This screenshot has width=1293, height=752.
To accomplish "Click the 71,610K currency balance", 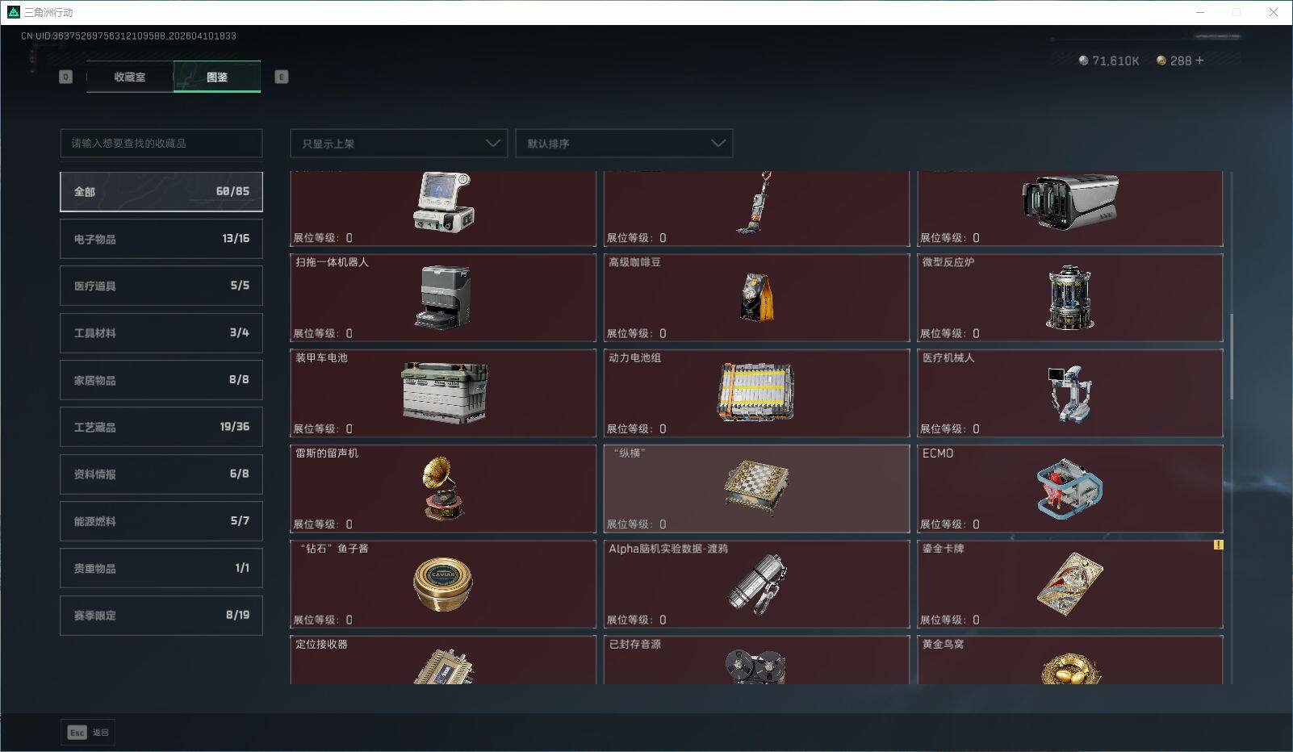I will pos(1115,61).
